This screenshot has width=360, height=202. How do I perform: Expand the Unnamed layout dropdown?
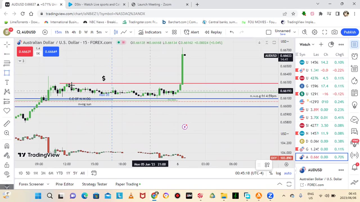(x=294, y=32)
